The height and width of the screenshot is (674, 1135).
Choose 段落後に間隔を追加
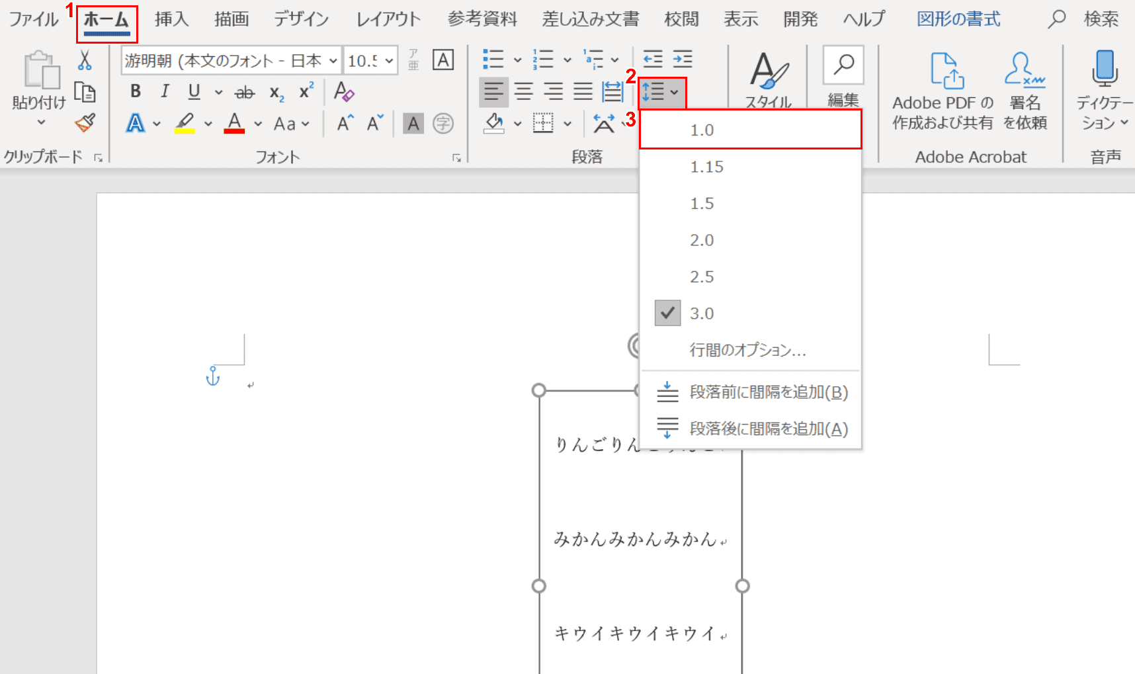coord(751,429)
